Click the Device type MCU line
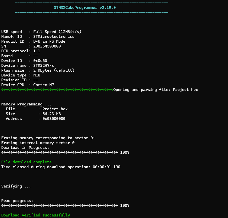 [21, 75]
